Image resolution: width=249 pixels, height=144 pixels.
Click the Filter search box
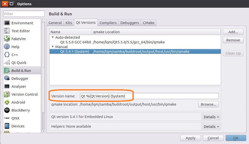24,14
